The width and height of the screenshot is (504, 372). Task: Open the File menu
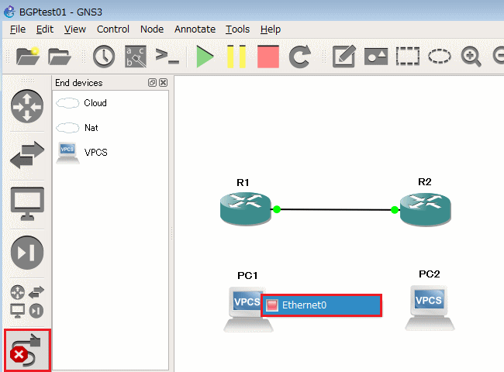click(18, 29)
